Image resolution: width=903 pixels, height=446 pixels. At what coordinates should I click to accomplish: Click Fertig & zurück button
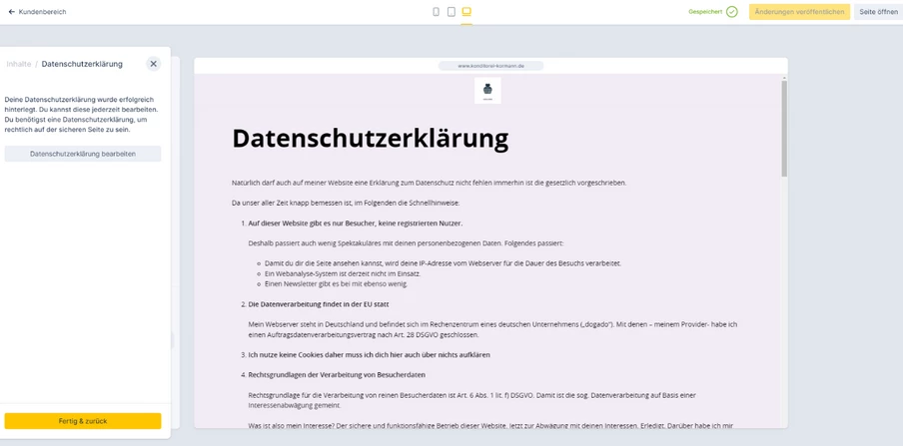point(83,421)
